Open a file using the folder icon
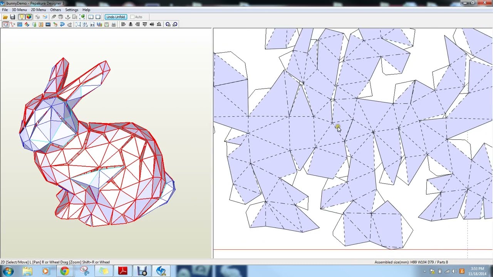The width and height of the screenshot is (493, 277). pyautogui.click(x=5, y=17)
